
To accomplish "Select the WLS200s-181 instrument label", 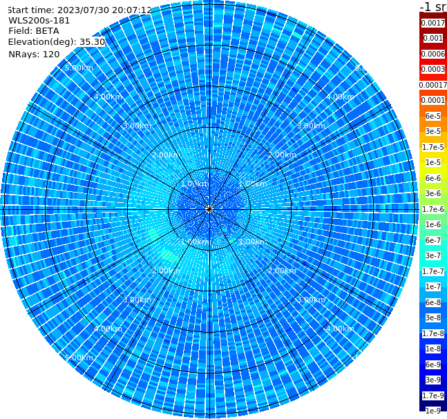I will (39, 21).
